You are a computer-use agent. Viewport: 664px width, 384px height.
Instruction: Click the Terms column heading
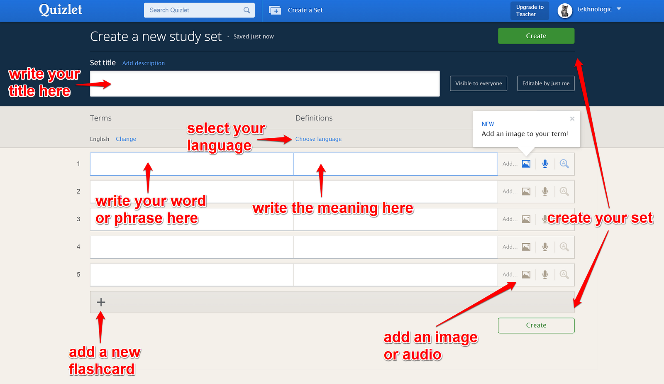pos(101,118)
